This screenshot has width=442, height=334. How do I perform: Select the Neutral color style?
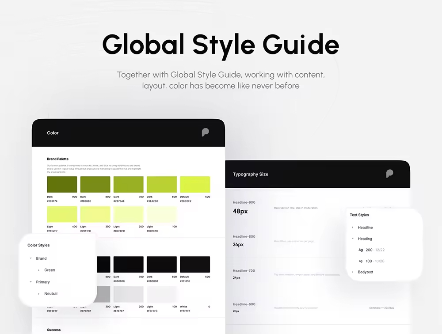(x=51, y=293)
